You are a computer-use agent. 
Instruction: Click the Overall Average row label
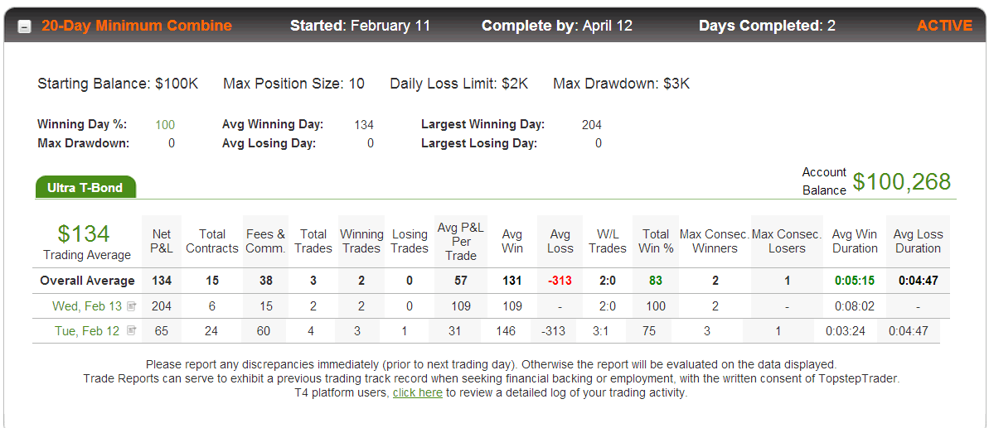click(x=87, y=281)
